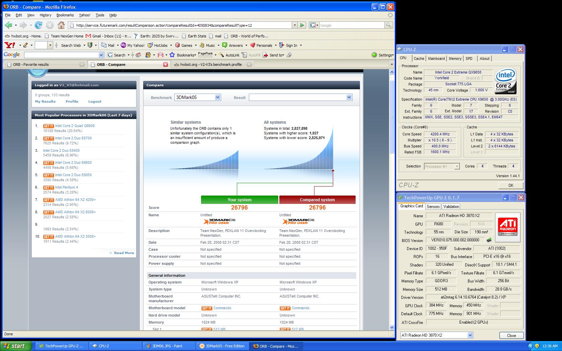Click the Google toolbar Search button

point(116,55)
